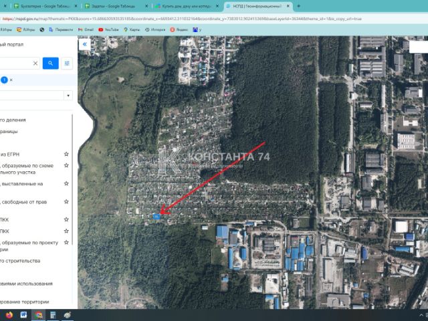Viewport: 428px width, 321px height.
Task: Switch to 'Купить дом, дачу или коттедж' tab
Action: click(x=187, y=6)
